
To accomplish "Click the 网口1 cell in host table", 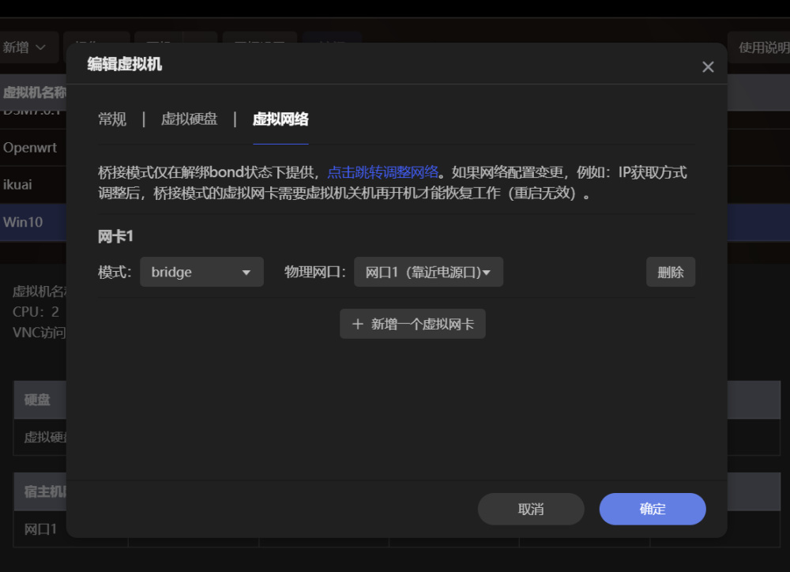I will (41, 529).
